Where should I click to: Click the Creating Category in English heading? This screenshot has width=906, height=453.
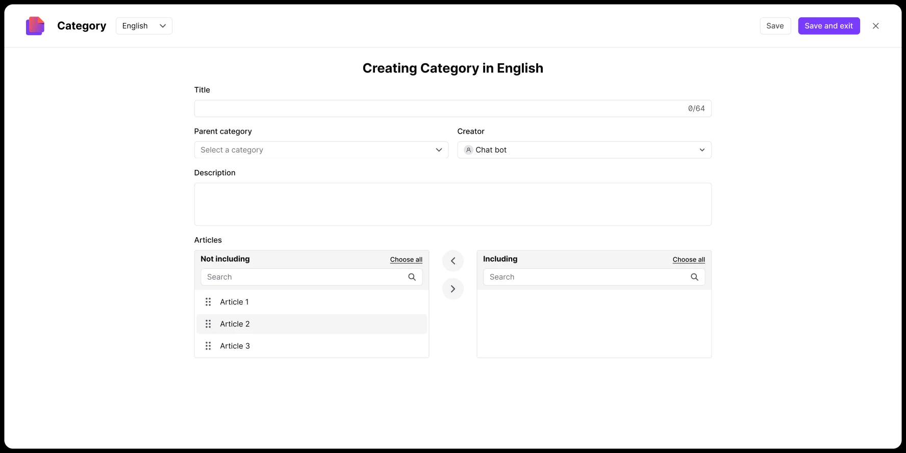(453, 68)
